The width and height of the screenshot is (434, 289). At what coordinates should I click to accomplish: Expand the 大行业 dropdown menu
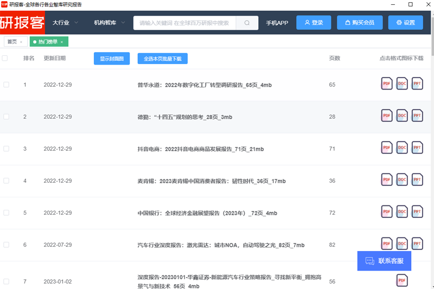pos(65,23)
